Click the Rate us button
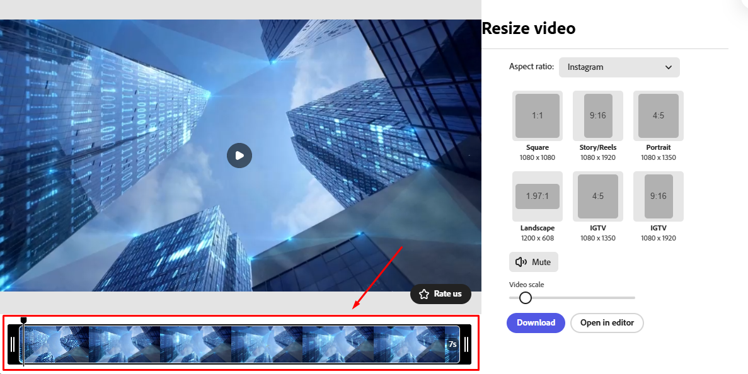 click(x=440, y=294)
